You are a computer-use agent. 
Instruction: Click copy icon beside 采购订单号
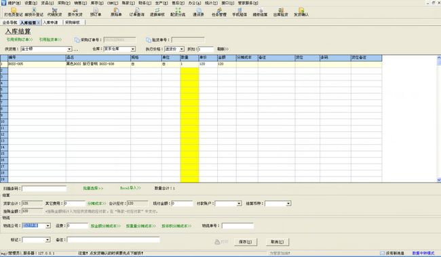(x=77, y=40)
